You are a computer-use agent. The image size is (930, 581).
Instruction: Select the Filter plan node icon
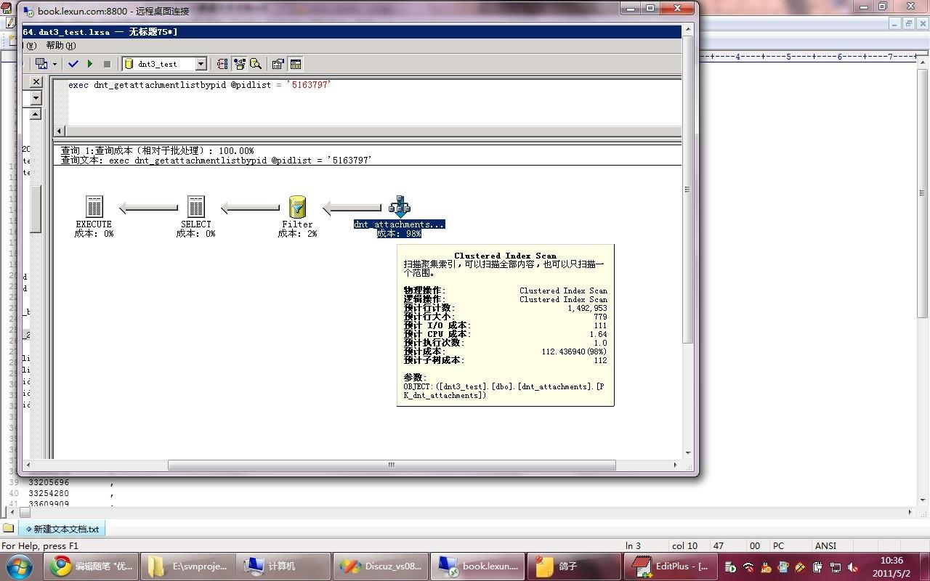297,207
